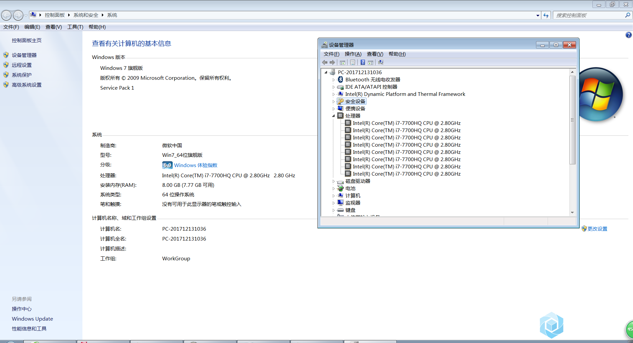Click the 系统和安全 breadcrumb
The height and width of the screenshot is (343, 633).
coord(86,15)
